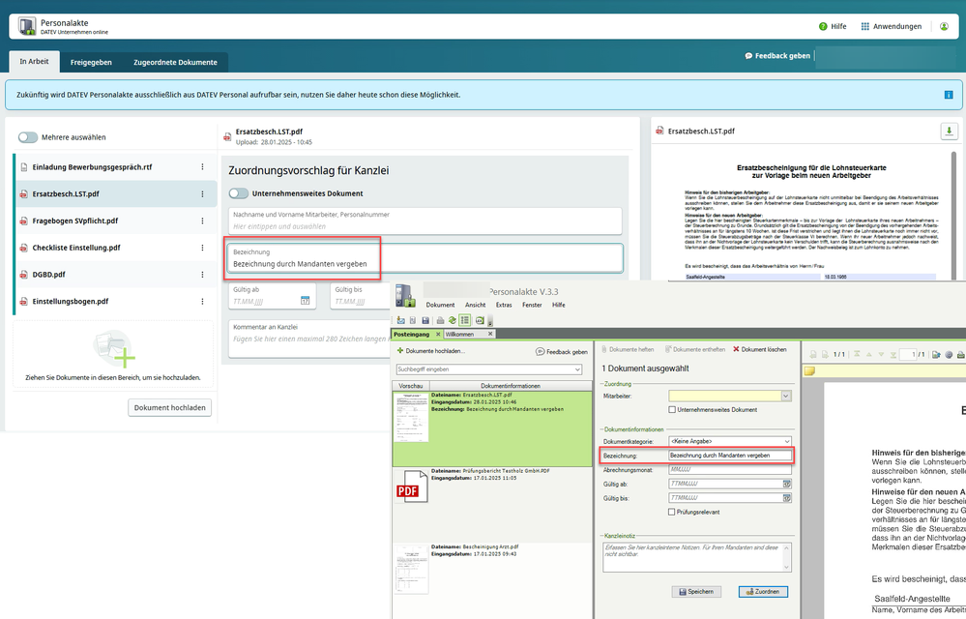
Task: Expand the 'Suchbegriff eingeben' search dropdown
Action: (577, 369)
